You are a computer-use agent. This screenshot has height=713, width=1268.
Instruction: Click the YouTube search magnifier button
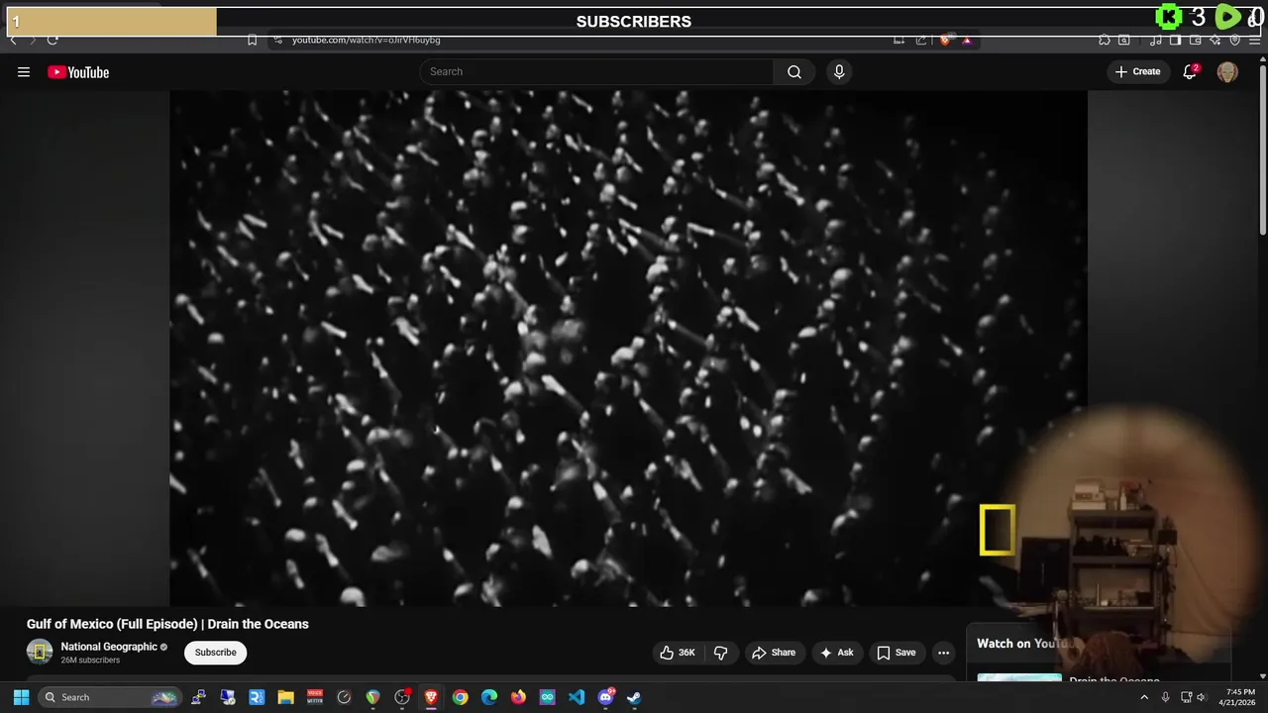794,71
